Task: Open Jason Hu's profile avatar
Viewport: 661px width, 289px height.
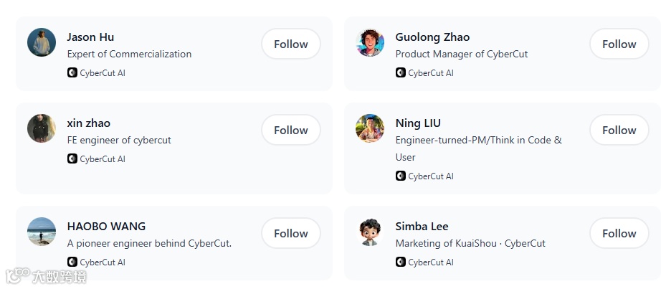Action: pos(42,42)
